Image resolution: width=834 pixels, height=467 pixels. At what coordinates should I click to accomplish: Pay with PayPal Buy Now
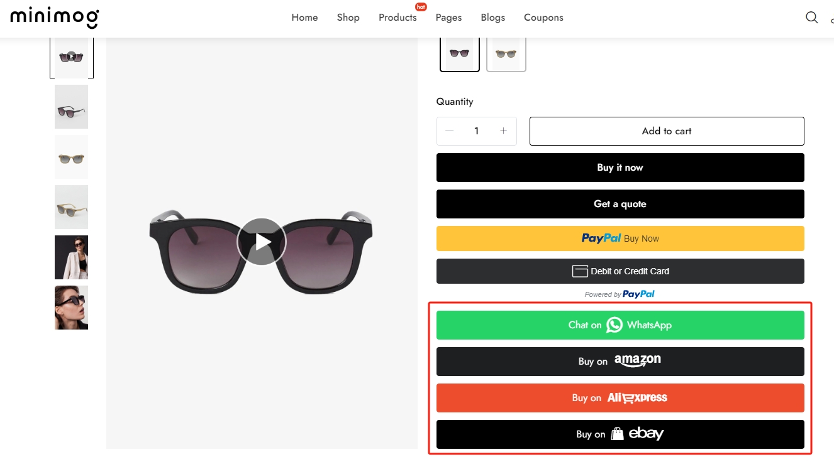620,239
